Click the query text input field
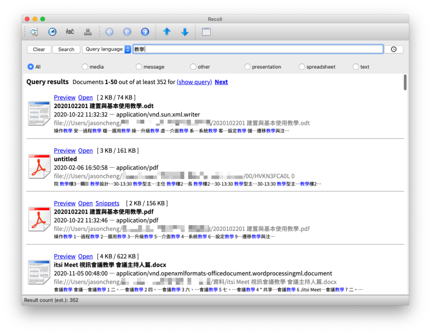Viewport: 431px width, 334px height. point(258,49)
